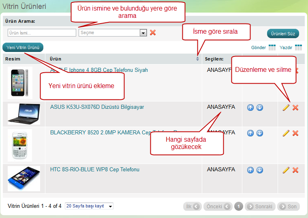Move ASUS K53U product down

click(x=260, y=108)
